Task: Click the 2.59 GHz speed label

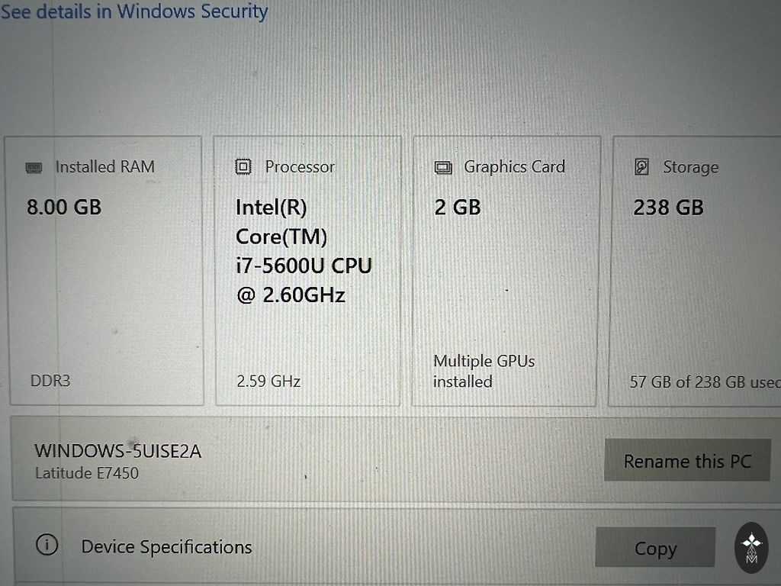Action: (x=268, y=380)
